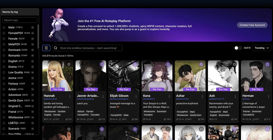
Task: Open Hannah character thumbnail
Action: [x=58, y=76]
